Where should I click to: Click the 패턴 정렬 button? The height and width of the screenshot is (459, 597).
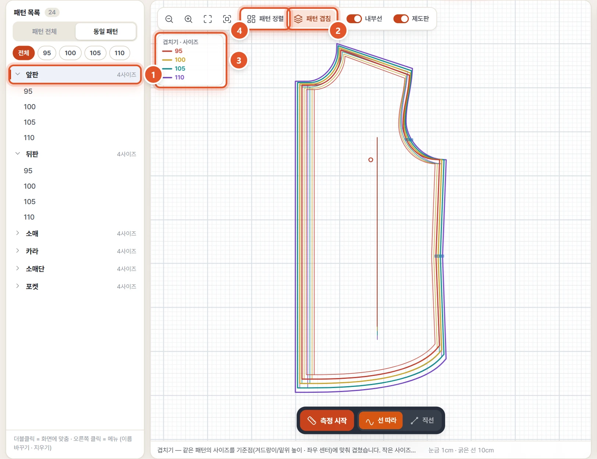(x=265, y=19)
